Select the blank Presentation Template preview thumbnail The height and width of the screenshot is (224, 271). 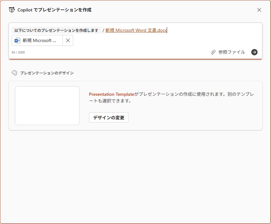click(47, 105)
